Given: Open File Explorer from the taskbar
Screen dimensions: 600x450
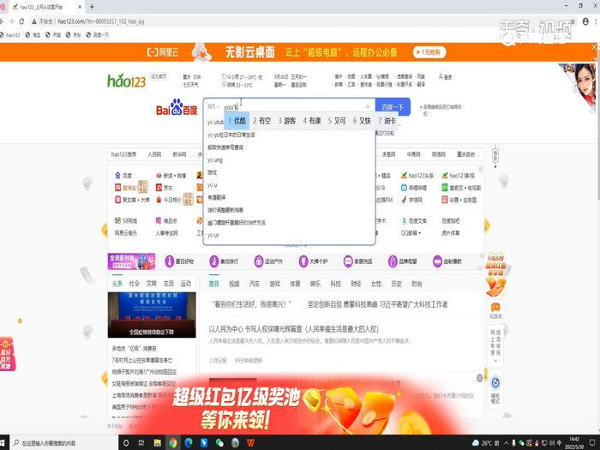Looking at the screenshot, I should click(x=157, y=443).
